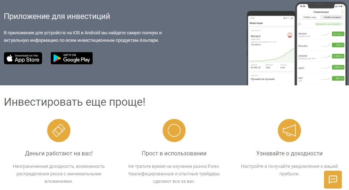Open the App Store download badge

pos(23,58)
